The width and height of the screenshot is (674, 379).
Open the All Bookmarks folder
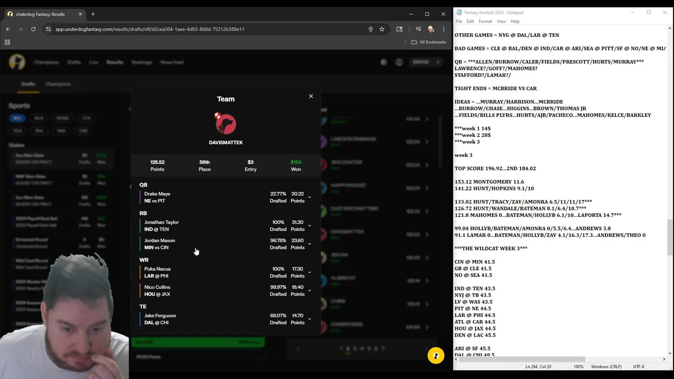[429, 42]
